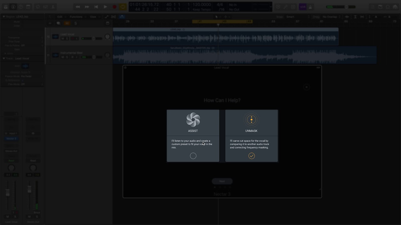The height and width of the screenshot is (225, 401).
Task: Mute the Lead Vocal track
Action: (63, 39)
